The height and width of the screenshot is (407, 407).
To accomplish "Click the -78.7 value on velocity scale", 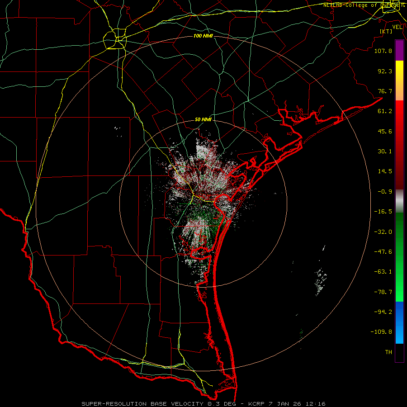I will [383, 292].
